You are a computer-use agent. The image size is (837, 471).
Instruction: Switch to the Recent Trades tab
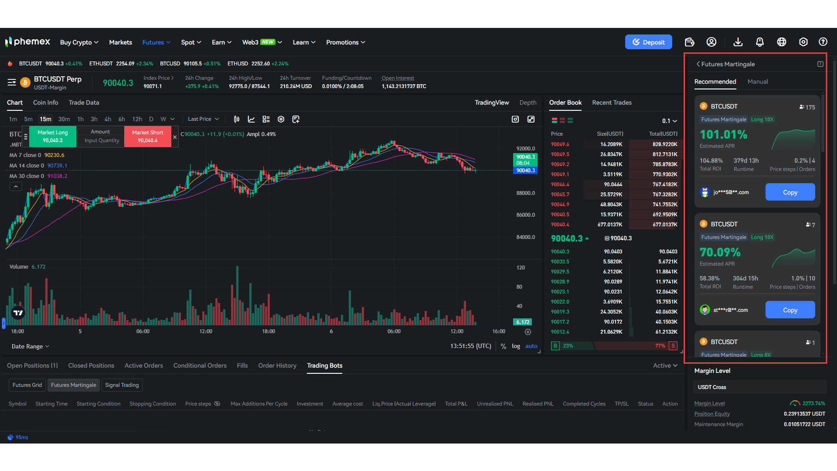(612, 102)
